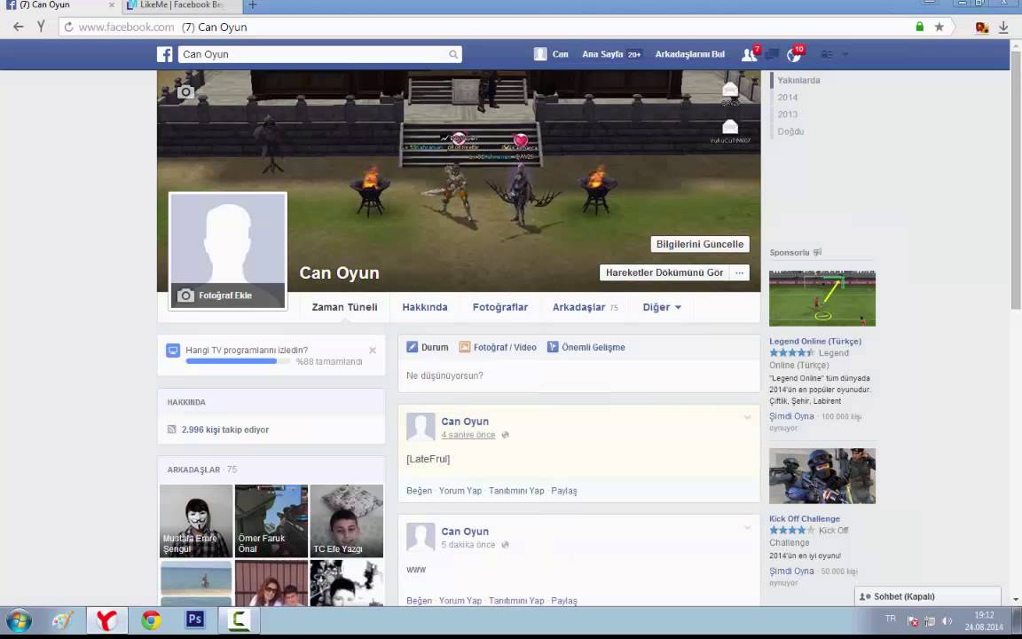Image resolution: width=1022 pixels, height=639 pixels.
Task: Open TC Efe Yazgı friend thumbnail
Action: [347, 521]
